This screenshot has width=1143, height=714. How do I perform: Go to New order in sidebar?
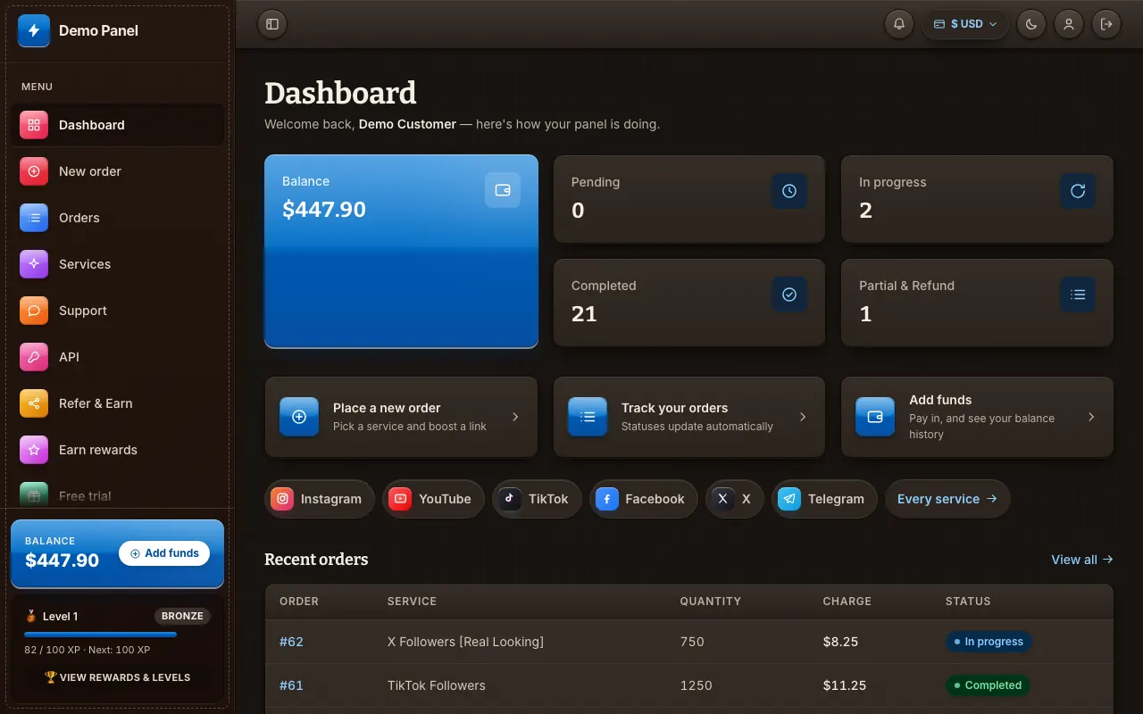click(x=117, y=171)
